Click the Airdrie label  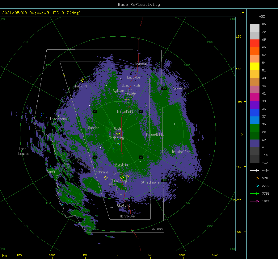[122, 164]
